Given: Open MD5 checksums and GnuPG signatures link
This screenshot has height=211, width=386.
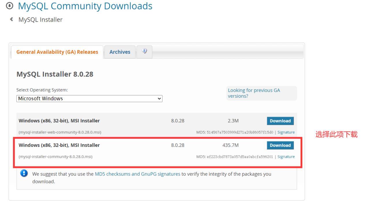Looking at the screenshot, I should 138,174.
